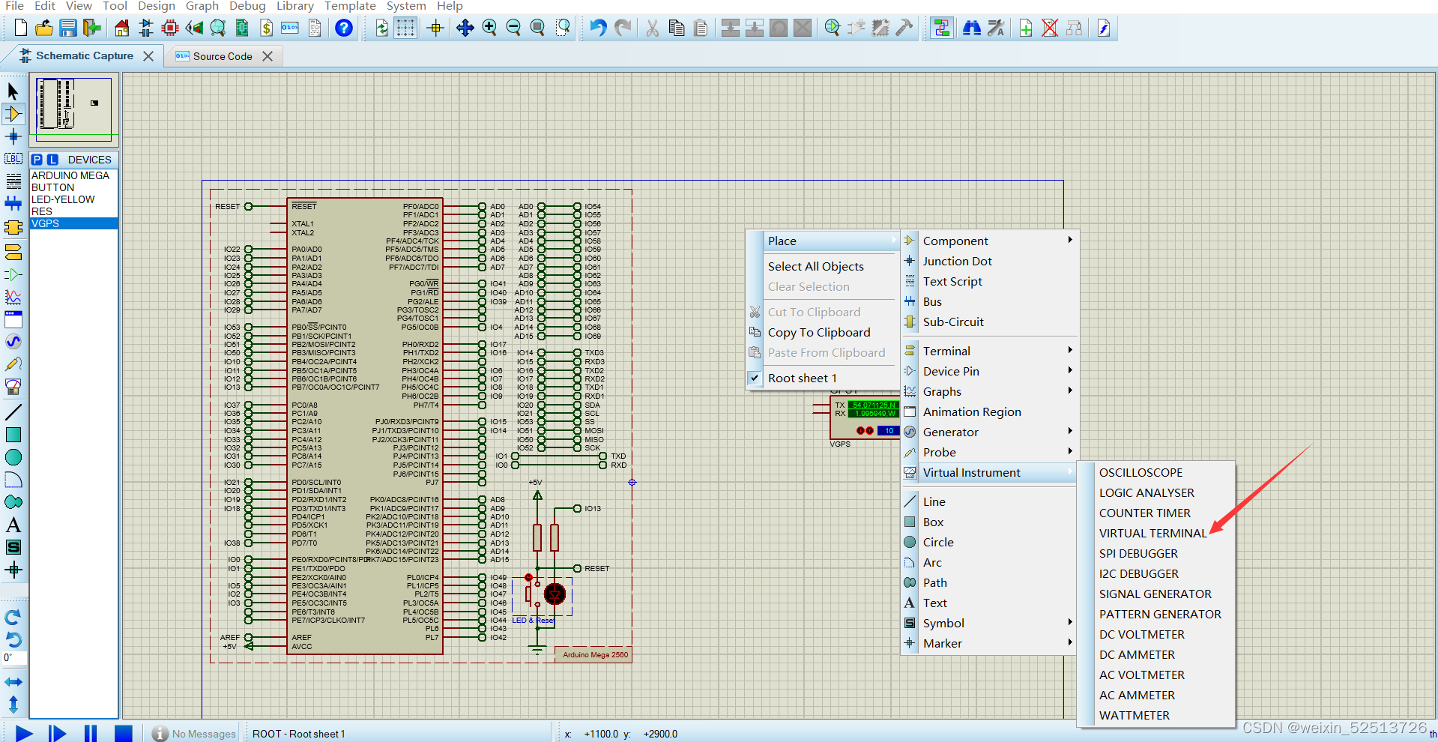Click the blue Help question mark icon
The height and width of the screenshot is (742, 1438).
(x=344, y=28)
